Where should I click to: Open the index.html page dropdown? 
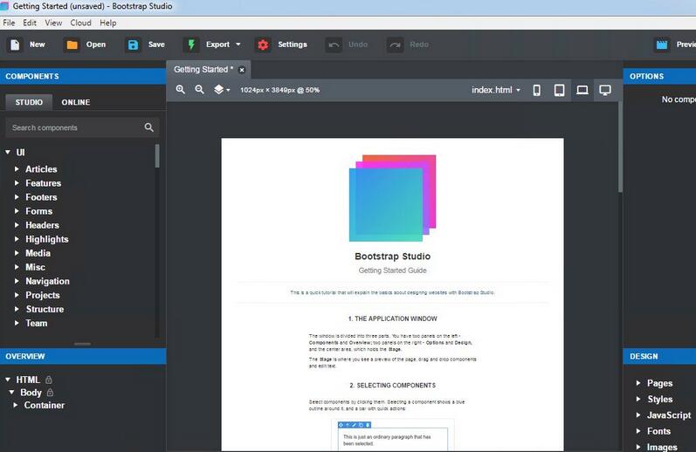tap(496, 90)
